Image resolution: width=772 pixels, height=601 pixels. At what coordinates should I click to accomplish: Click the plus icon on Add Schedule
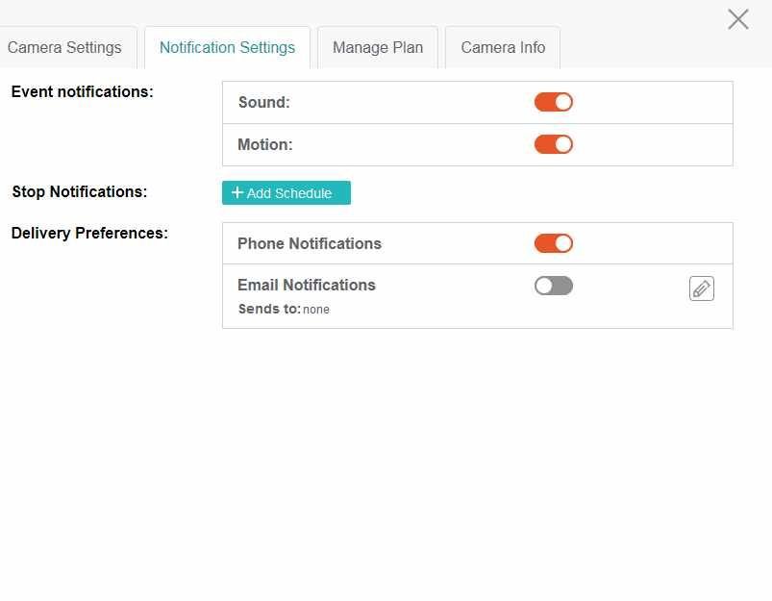[x=237, y=192]
